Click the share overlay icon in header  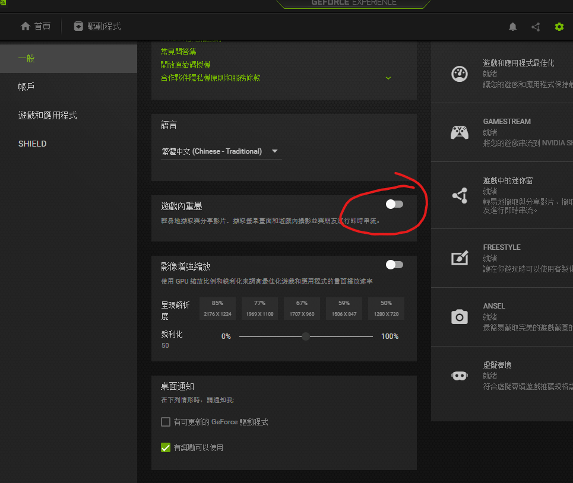[536, 27]
